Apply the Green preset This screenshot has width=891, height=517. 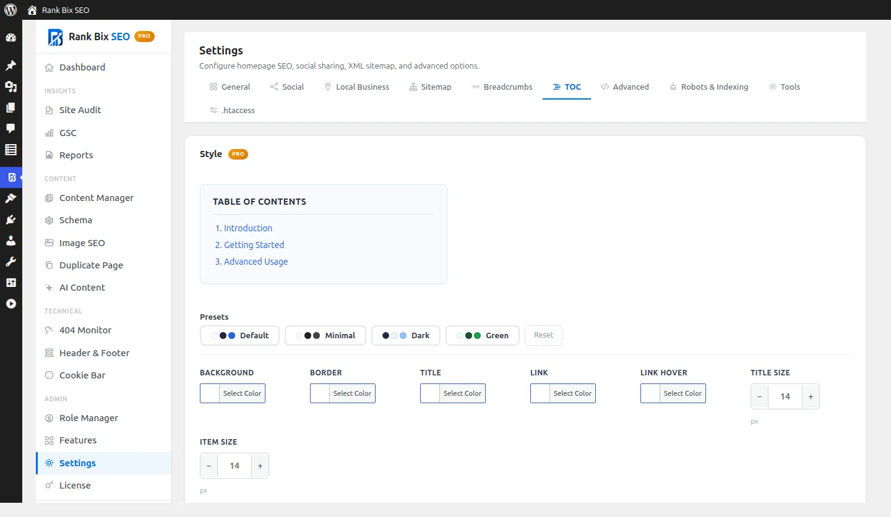pyautogui.click(x=483, y=336)
